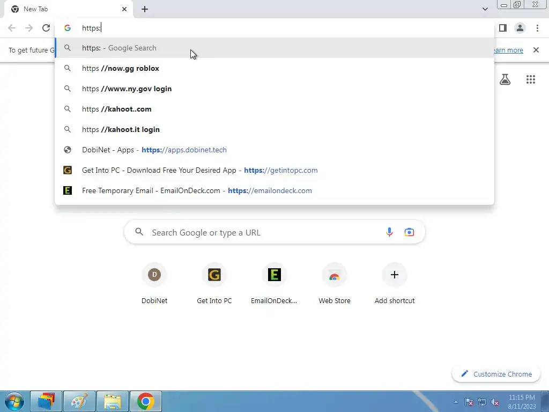
Task: Select the 'https: - Google Search' suggestion
Action: pyautogui.click(x=274, y=48)
